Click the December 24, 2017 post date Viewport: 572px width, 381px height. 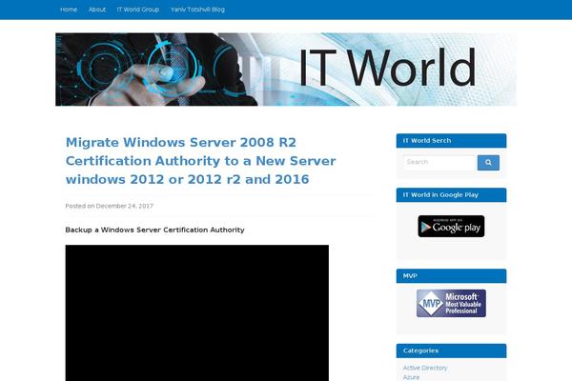tap(124, 206)
